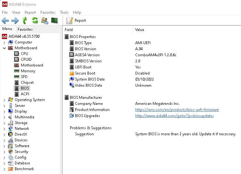Click the Storage drive icon
The width and height of the screenshot is (241, 174).
tap(11, 123)
